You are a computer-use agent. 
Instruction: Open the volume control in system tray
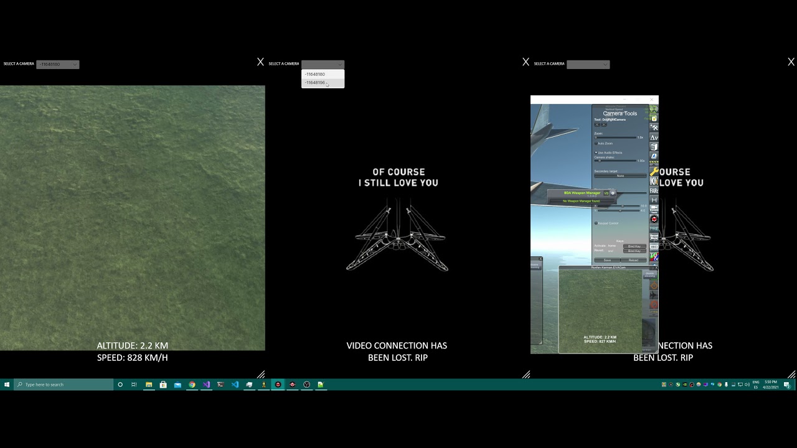[747, 385]
